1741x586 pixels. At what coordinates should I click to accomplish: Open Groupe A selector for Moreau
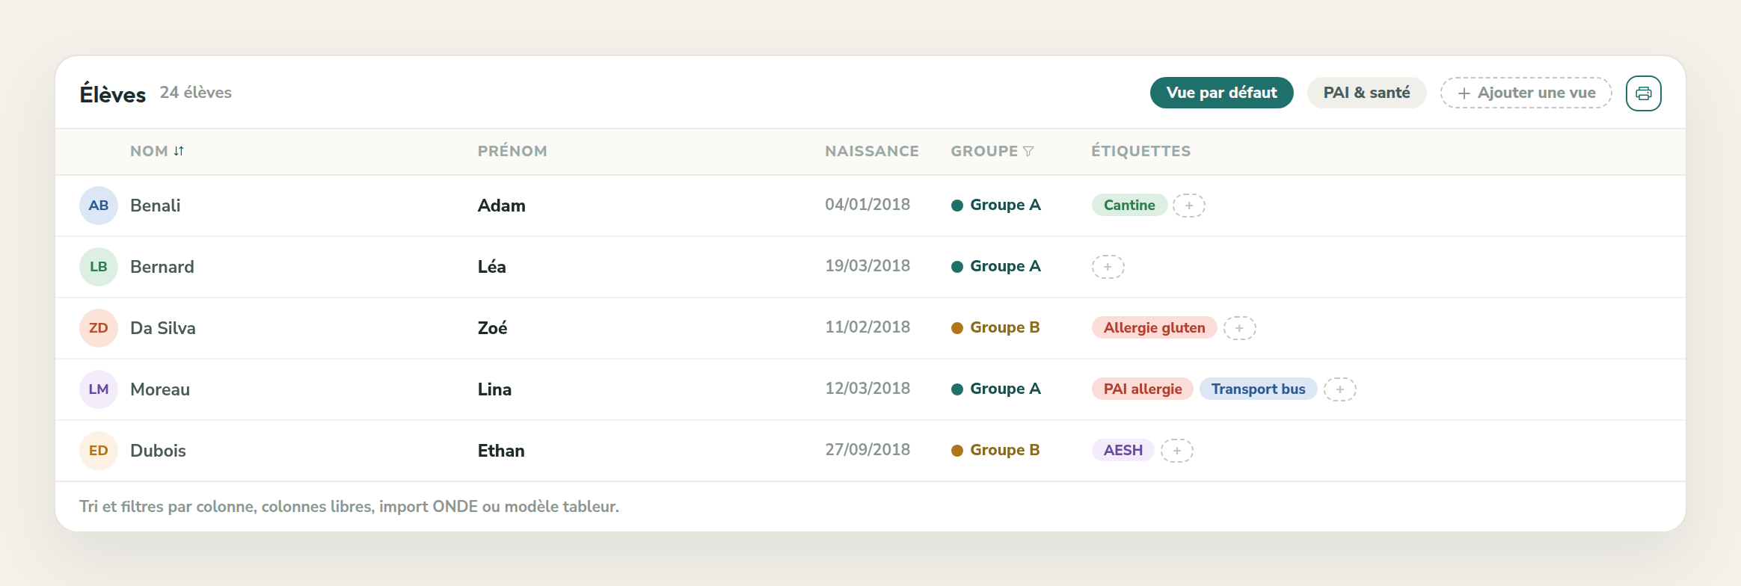[995, 389]
